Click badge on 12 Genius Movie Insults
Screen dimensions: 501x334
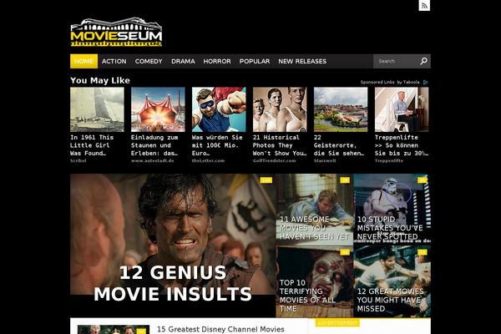[x=266, y=180]
